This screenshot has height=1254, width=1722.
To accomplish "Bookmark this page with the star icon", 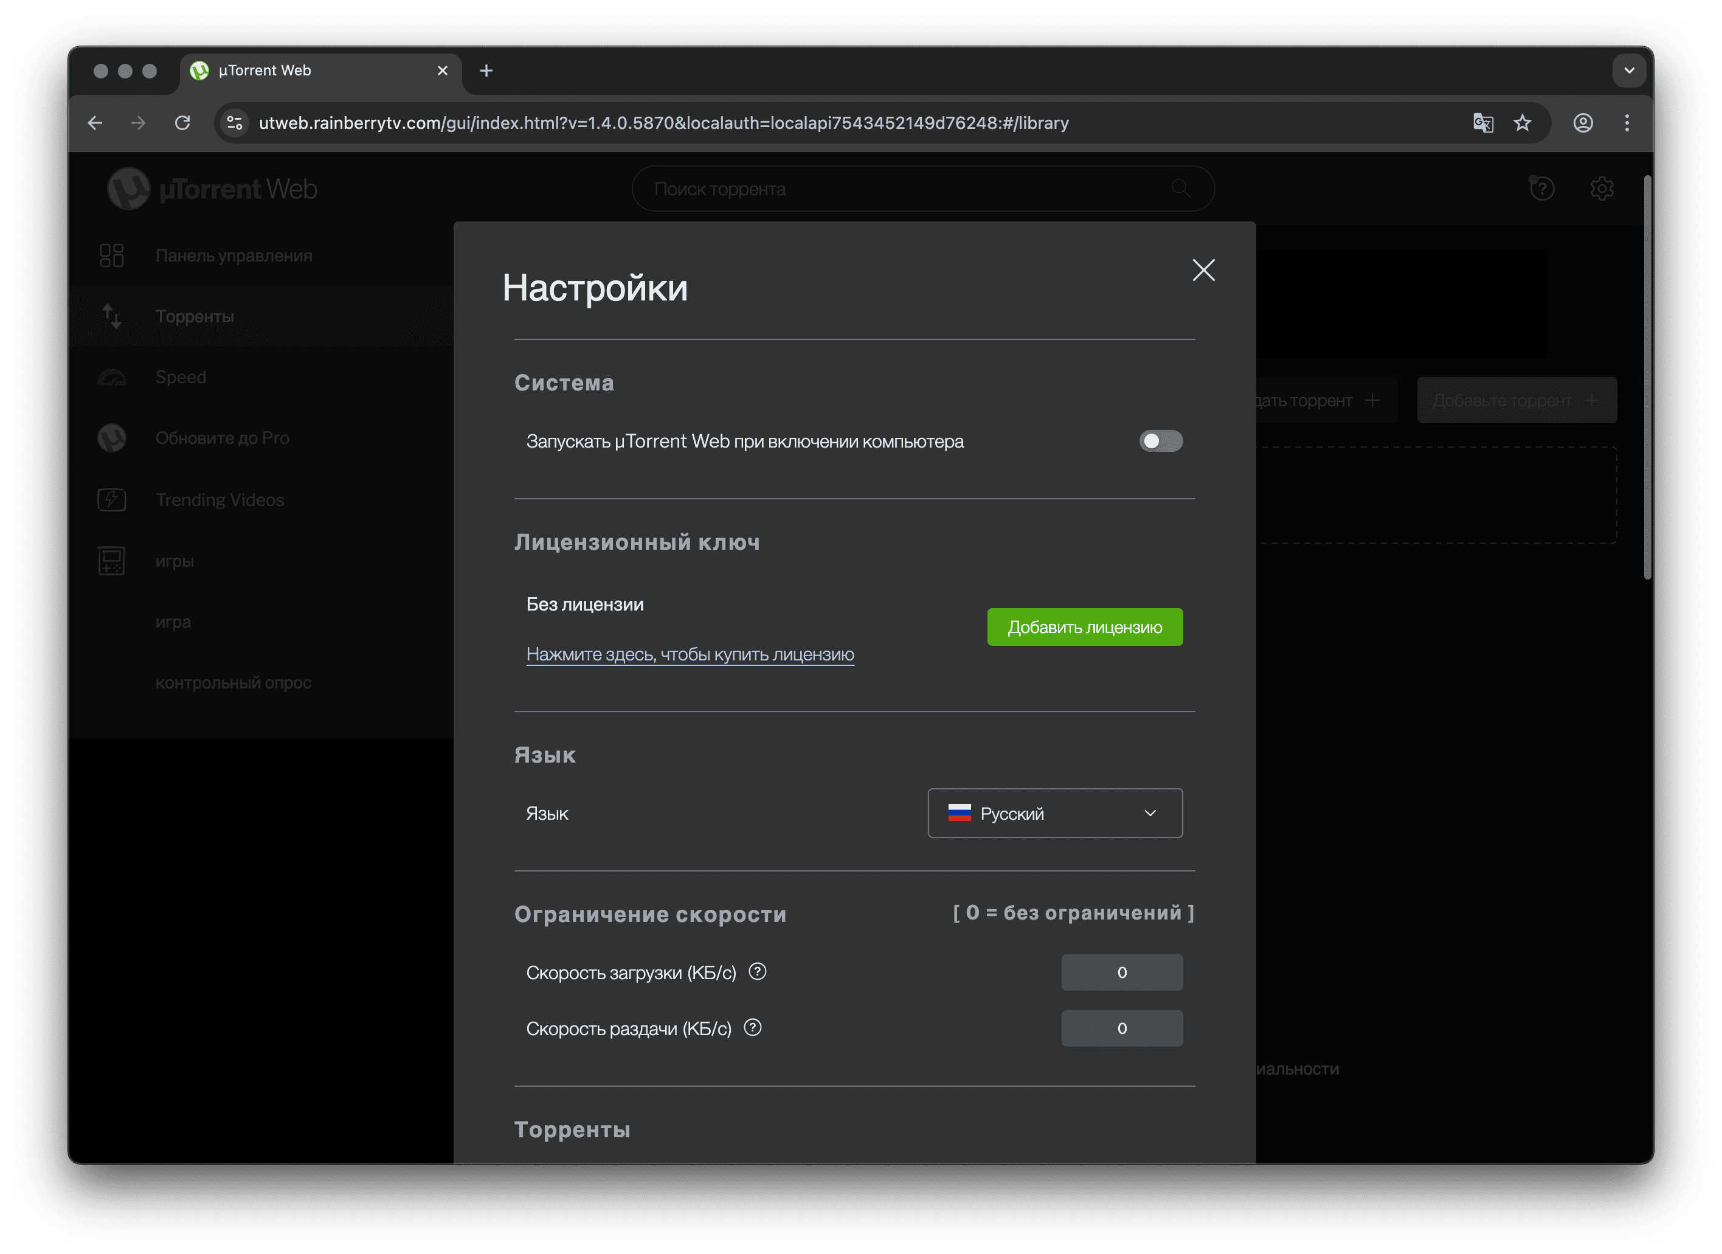I will [1523, 123].
